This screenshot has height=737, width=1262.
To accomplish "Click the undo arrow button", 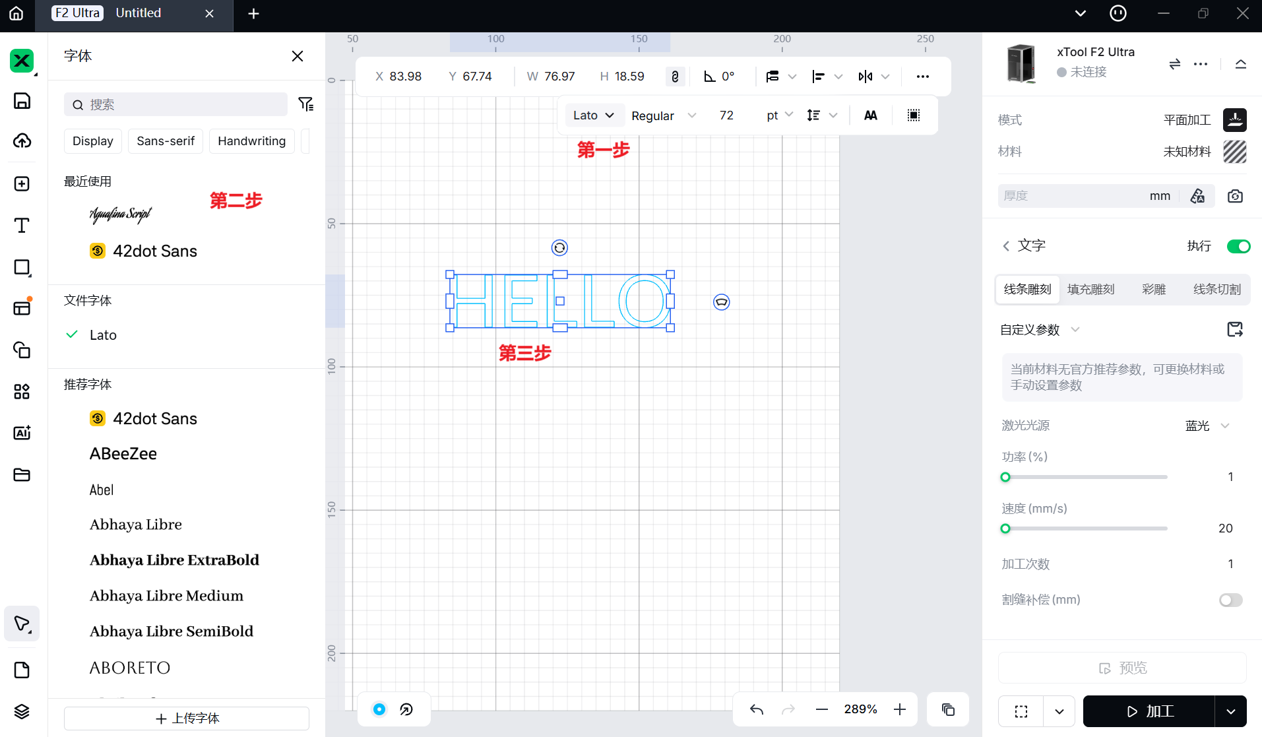I will 757,709.
